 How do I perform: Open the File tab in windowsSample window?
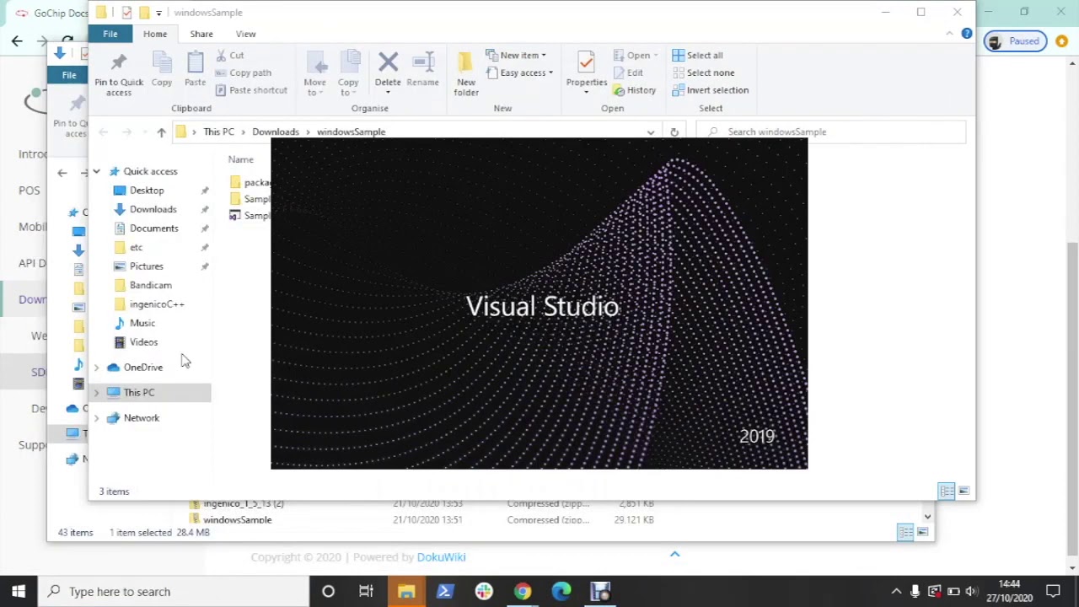[x=110, y=34]
